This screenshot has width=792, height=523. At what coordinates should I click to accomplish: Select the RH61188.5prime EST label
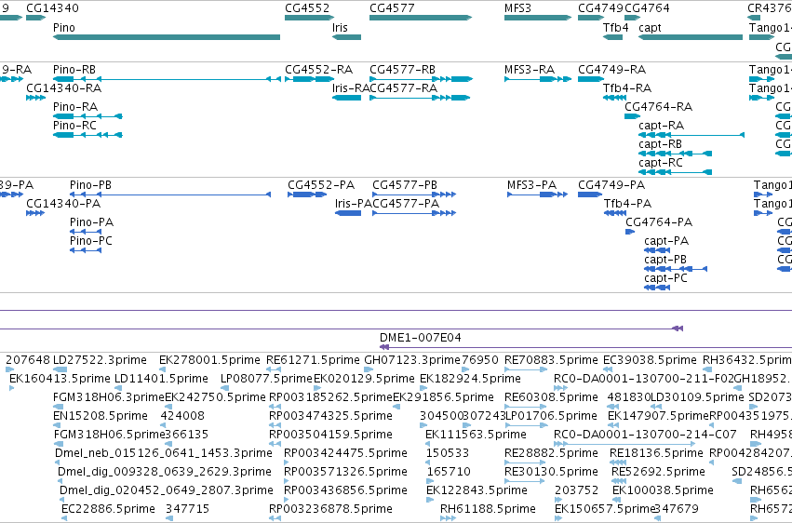(x=488, y=508)
